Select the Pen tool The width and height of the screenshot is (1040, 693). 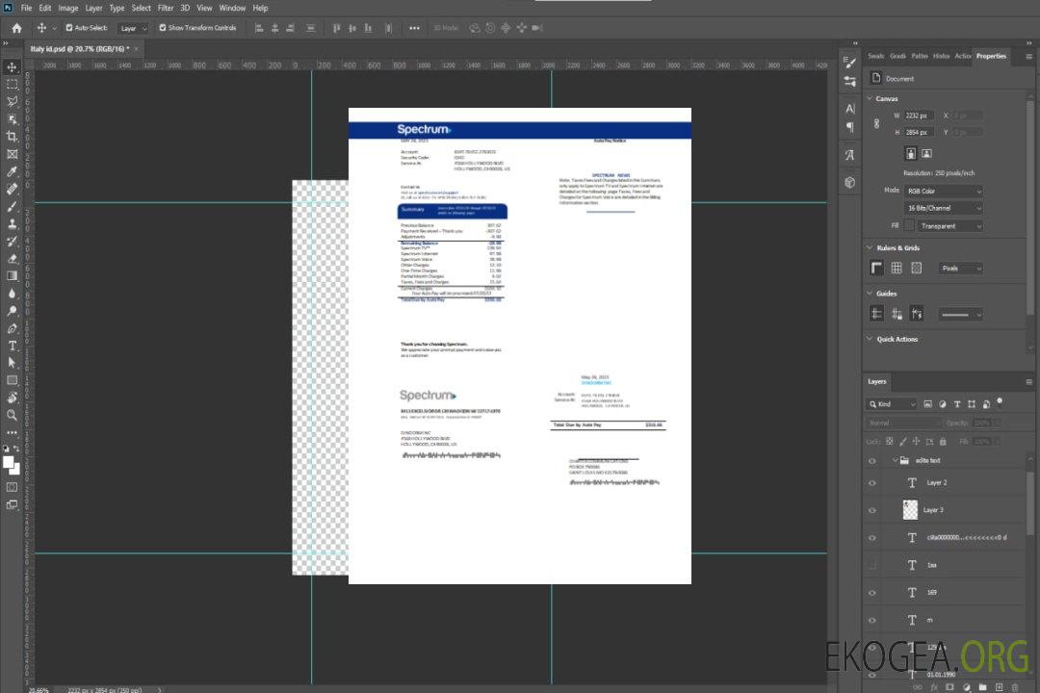click(x=12, y=328)
